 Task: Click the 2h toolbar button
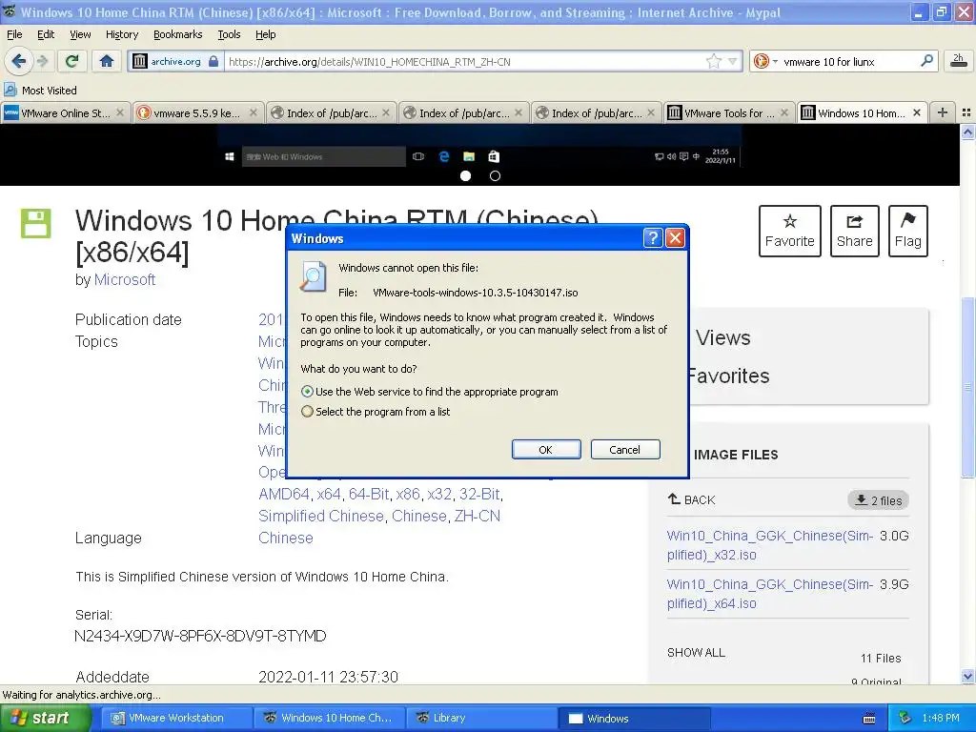(x=958, y=60)
